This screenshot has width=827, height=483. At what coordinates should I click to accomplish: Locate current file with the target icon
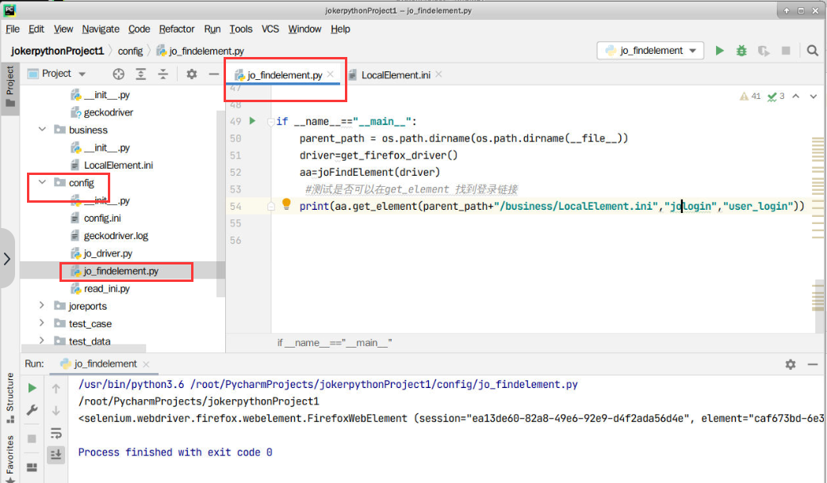pyautogui.click(x=119, y=74)
